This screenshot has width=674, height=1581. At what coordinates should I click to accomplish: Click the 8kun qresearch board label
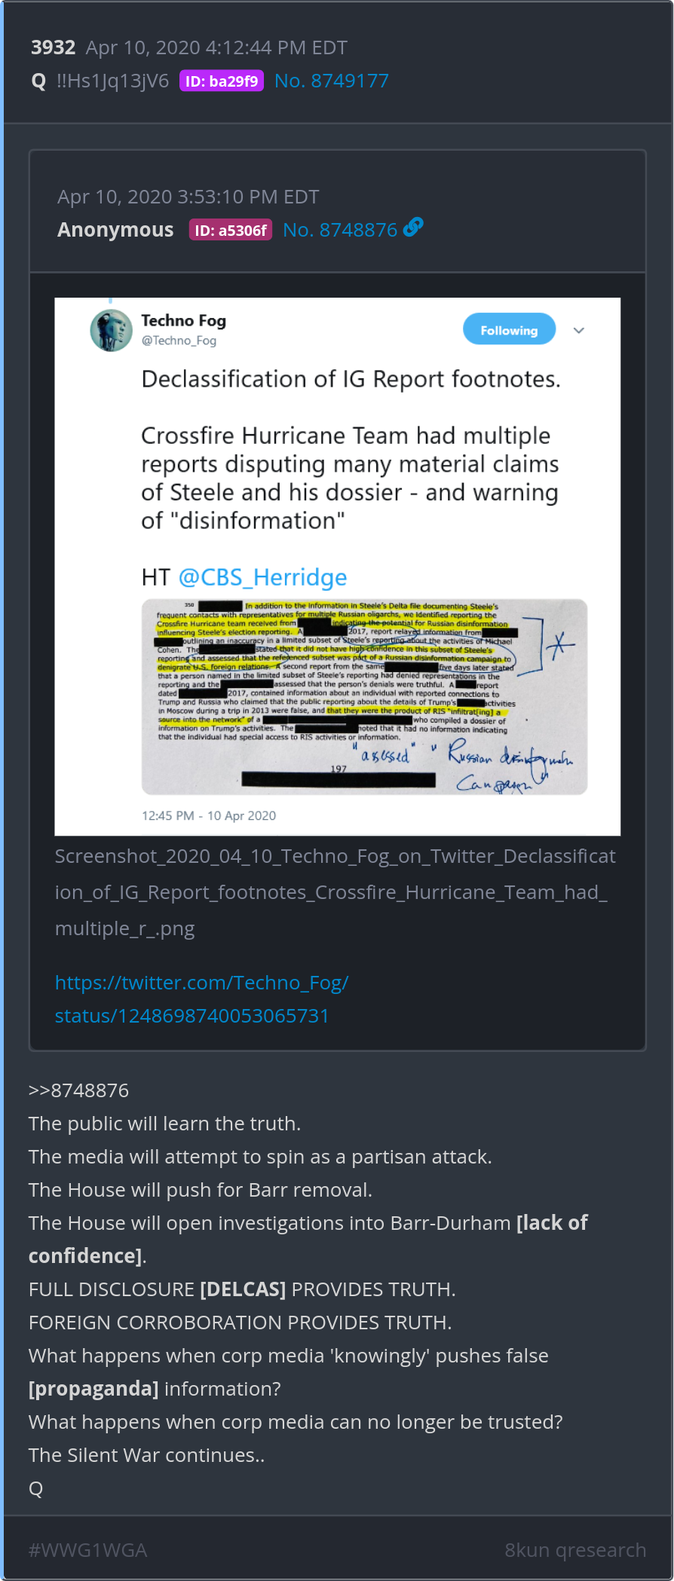[575, 1550]
